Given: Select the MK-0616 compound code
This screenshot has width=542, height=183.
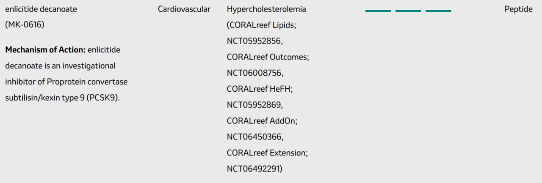Looking at the screenshot, I should tap(25, 25).
